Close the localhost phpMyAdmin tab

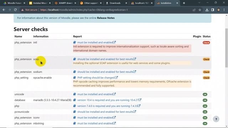(x=152, y=3)
